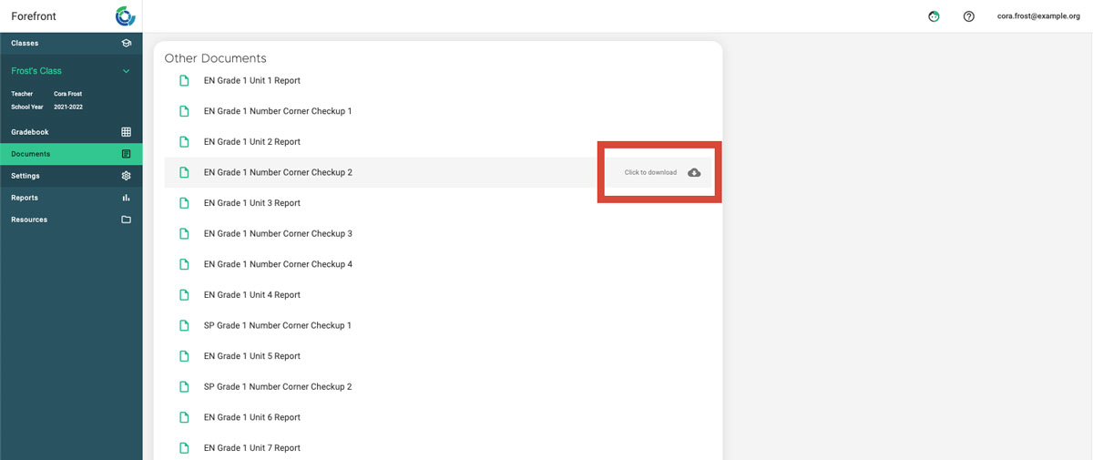Open EN Grade 1 Number Corner Checkup 4
Image resolution: width=1093 pixels, height=460 pixels.
[x=278, y=264]
